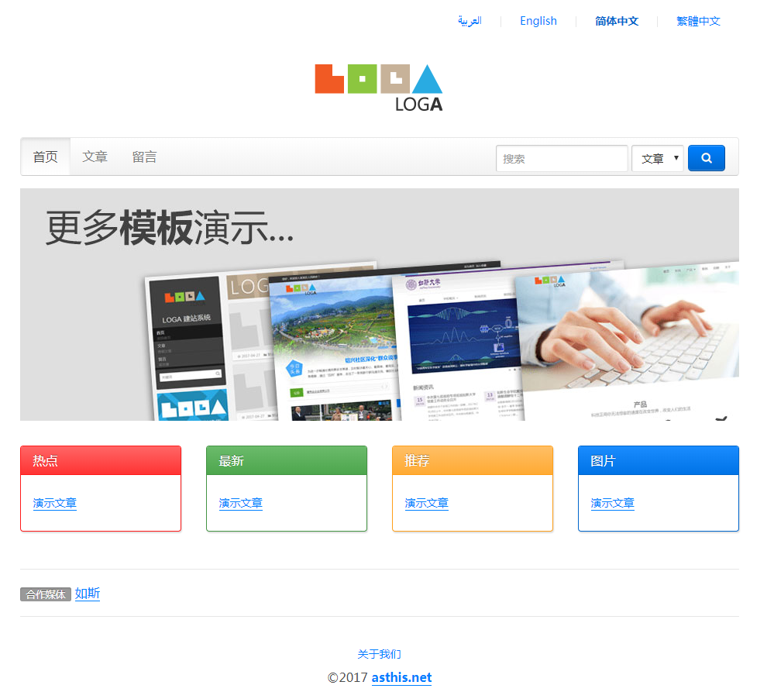
Task: Open the 留言 page from the navigation bar
Action: point(144,156)
